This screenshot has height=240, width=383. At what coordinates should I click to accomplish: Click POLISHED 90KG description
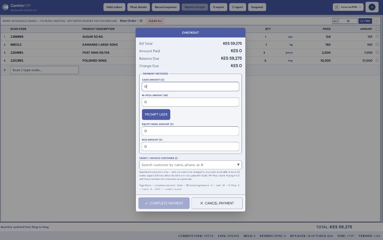tap(94, 61)
